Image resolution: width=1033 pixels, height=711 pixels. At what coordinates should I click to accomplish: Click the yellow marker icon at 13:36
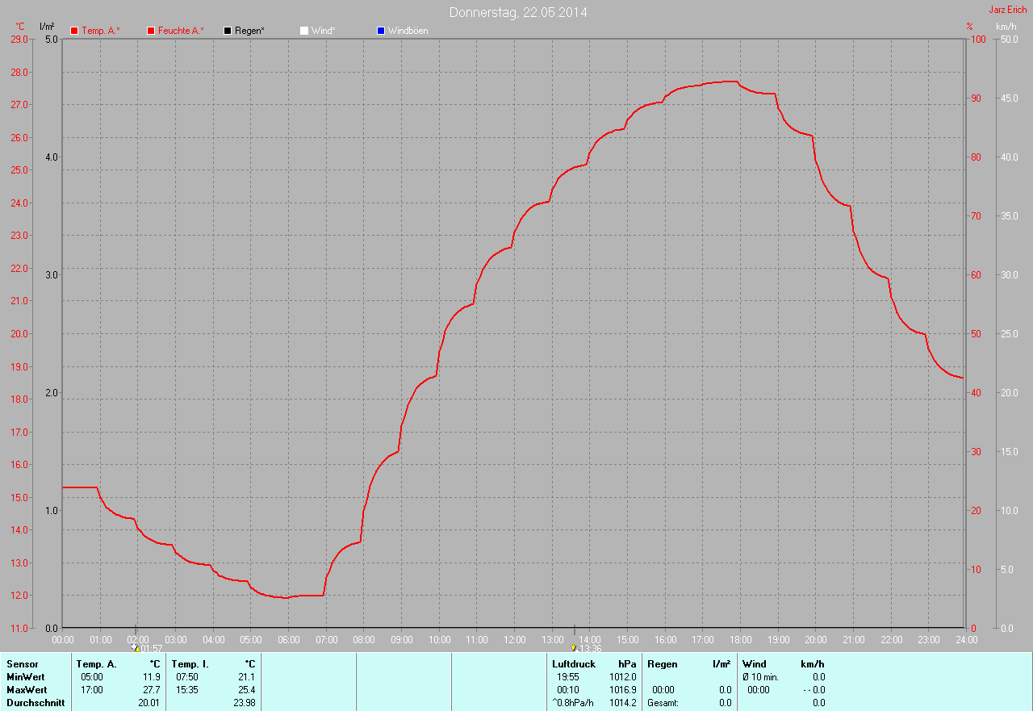click(x=573, y=647)
